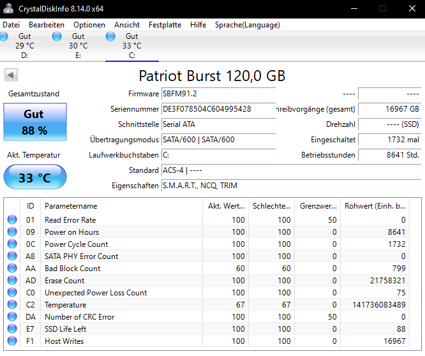Image resolution: width=425 pixels, height=356 pixels.
Task: Click status orb for SATA PHY Error Count
Action: (x=12, y=256)
